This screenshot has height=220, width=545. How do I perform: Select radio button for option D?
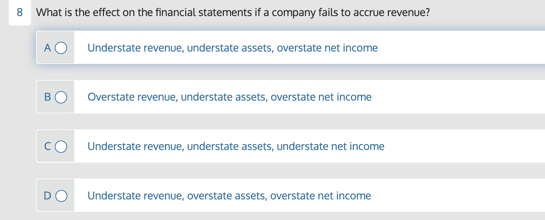pos(61,196)
